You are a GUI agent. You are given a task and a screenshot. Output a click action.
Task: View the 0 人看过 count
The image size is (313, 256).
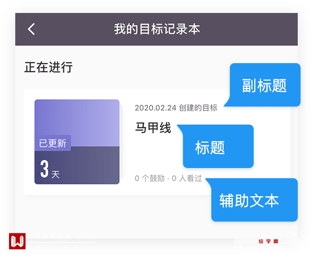click(x=187, y=178)
